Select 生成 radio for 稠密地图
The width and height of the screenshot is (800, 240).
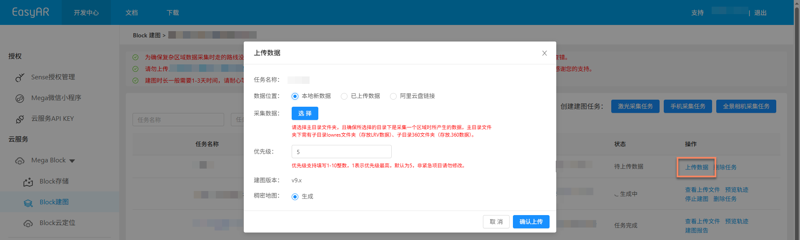(295, 197)
